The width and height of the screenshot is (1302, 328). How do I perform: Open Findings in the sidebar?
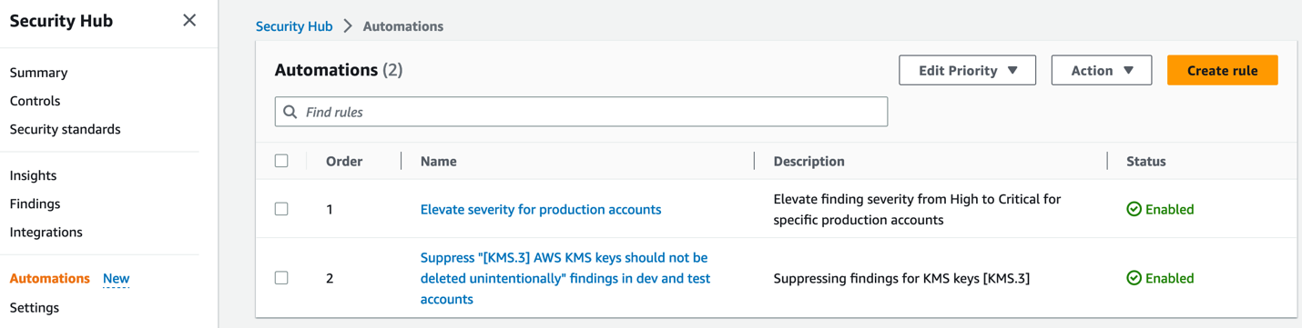point(35,204)
